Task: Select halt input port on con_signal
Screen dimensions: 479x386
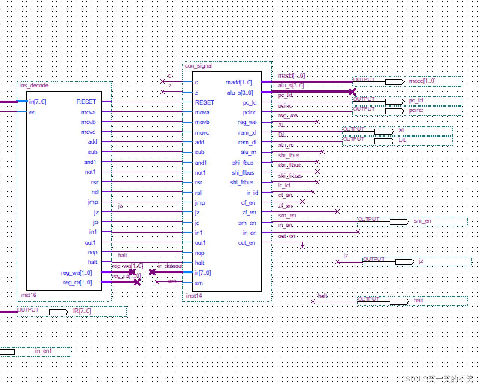Action: (x=200, y=263)
